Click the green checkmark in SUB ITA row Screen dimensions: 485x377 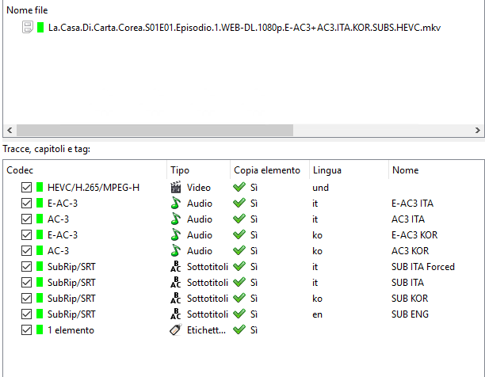tap(239, 282)
